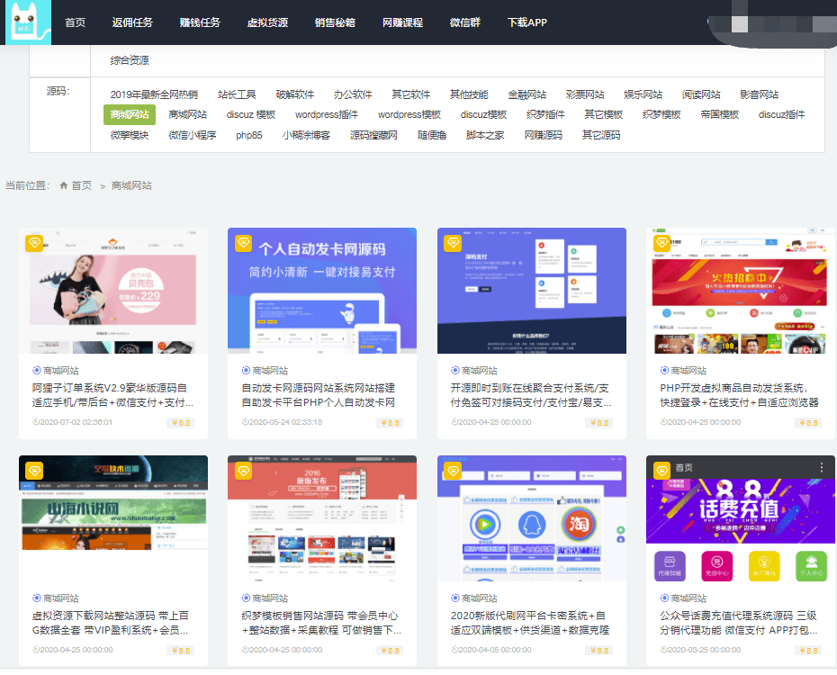Click the ¥8.8 price tag on 阿狸子订单系统 card

coord(180,422)
